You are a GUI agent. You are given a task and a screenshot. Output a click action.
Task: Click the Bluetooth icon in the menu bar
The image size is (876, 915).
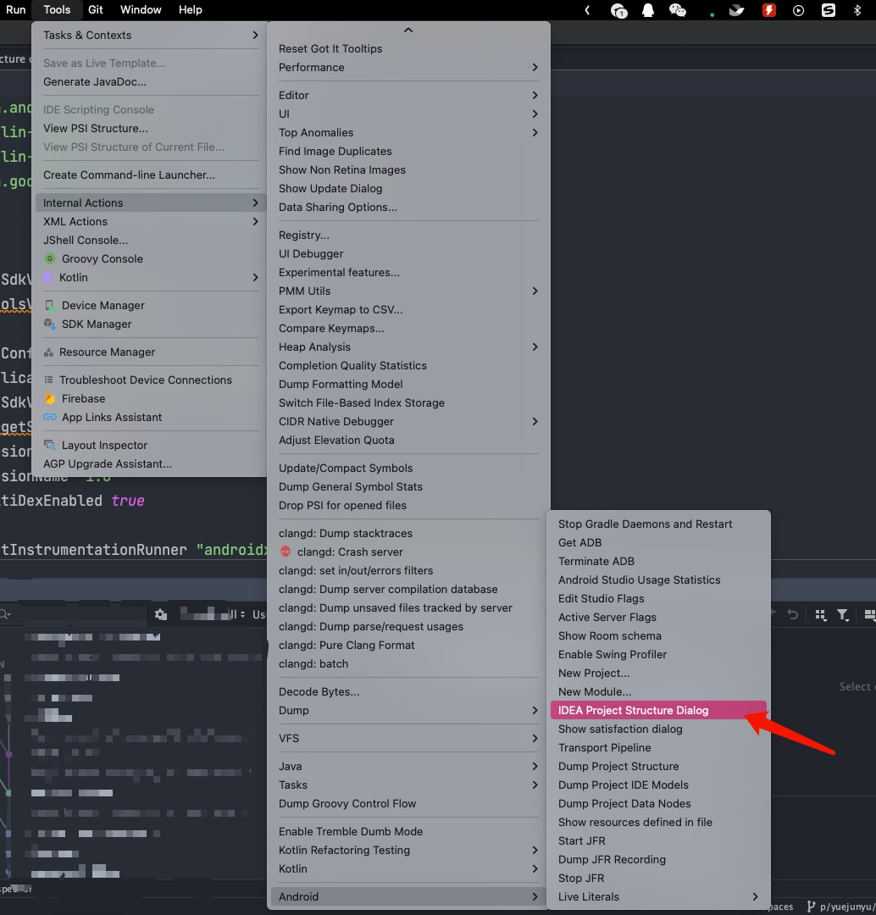[x=857, y=10]
